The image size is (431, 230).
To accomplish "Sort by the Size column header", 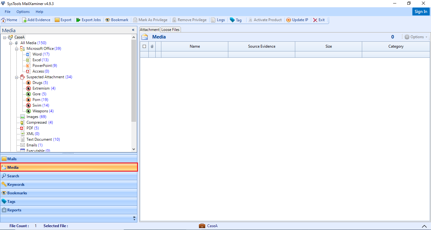I will pos(329,46).
